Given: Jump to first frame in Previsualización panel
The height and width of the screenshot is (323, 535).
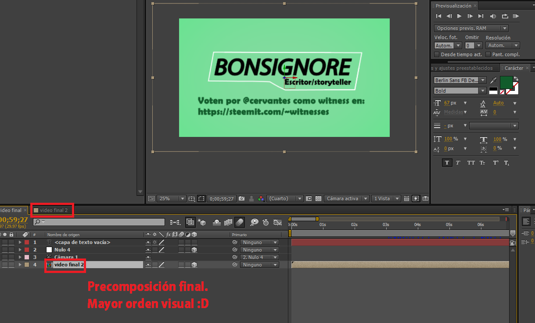Looking at the screenshot, I should (438, 16).
